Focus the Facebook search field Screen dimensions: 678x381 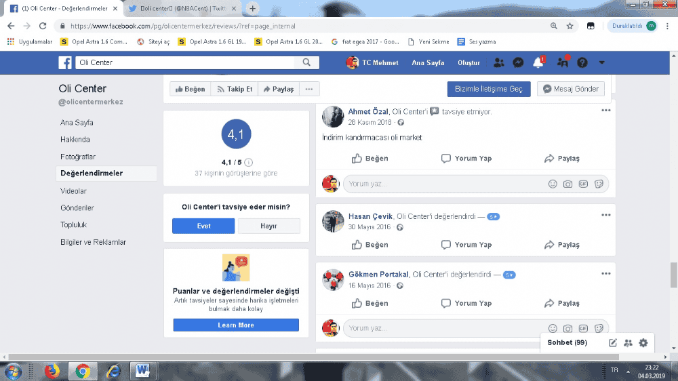click(x=186, y=62)
